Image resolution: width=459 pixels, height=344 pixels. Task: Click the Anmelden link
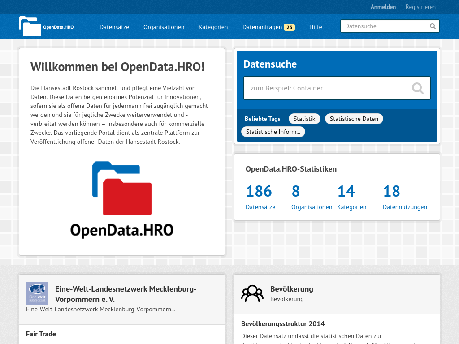(x=383, y=7)
